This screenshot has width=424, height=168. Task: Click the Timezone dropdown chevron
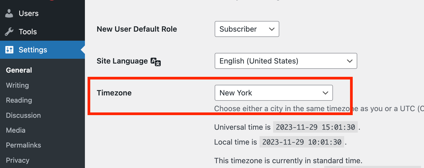pyautogui.click(x=325, y=93)
